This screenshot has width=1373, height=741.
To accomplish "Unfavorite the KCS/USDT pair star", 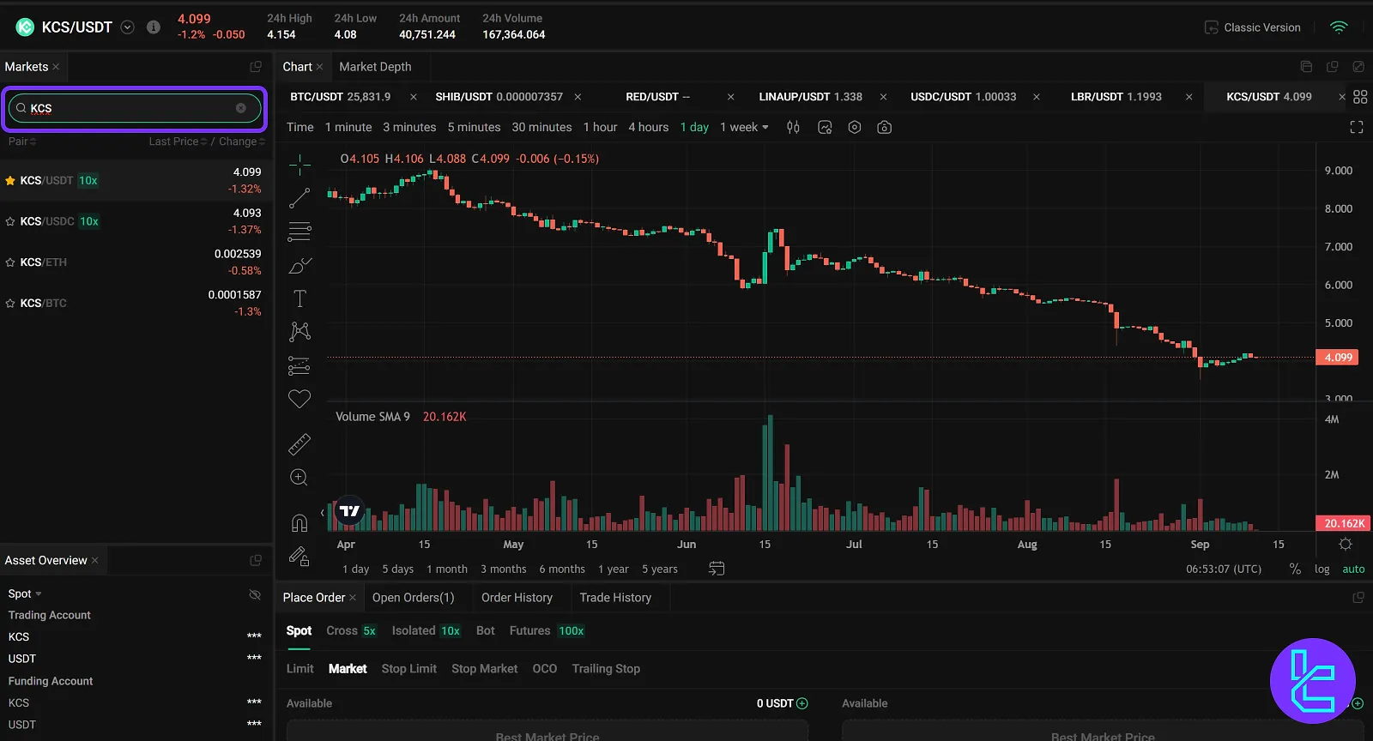I will (x=10, y=181).
